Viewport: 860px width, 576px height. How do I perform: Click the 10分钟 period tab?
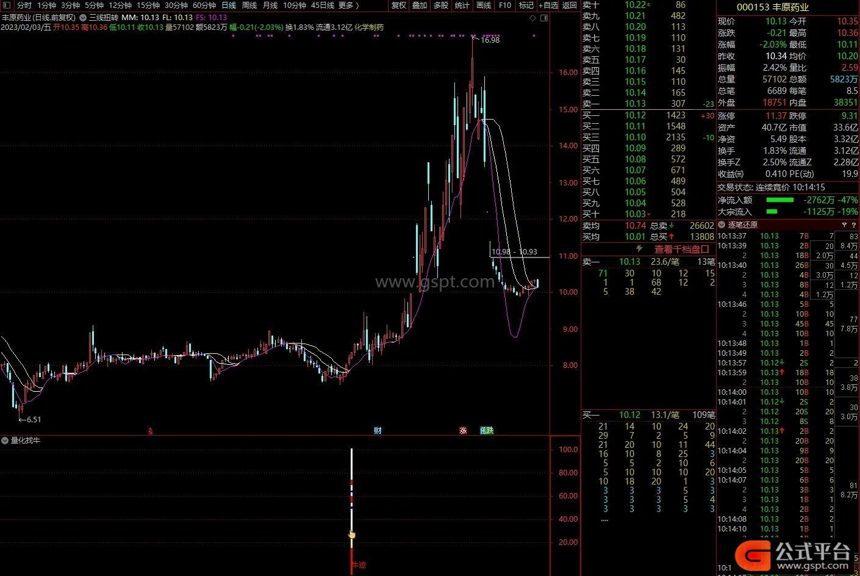294,5
